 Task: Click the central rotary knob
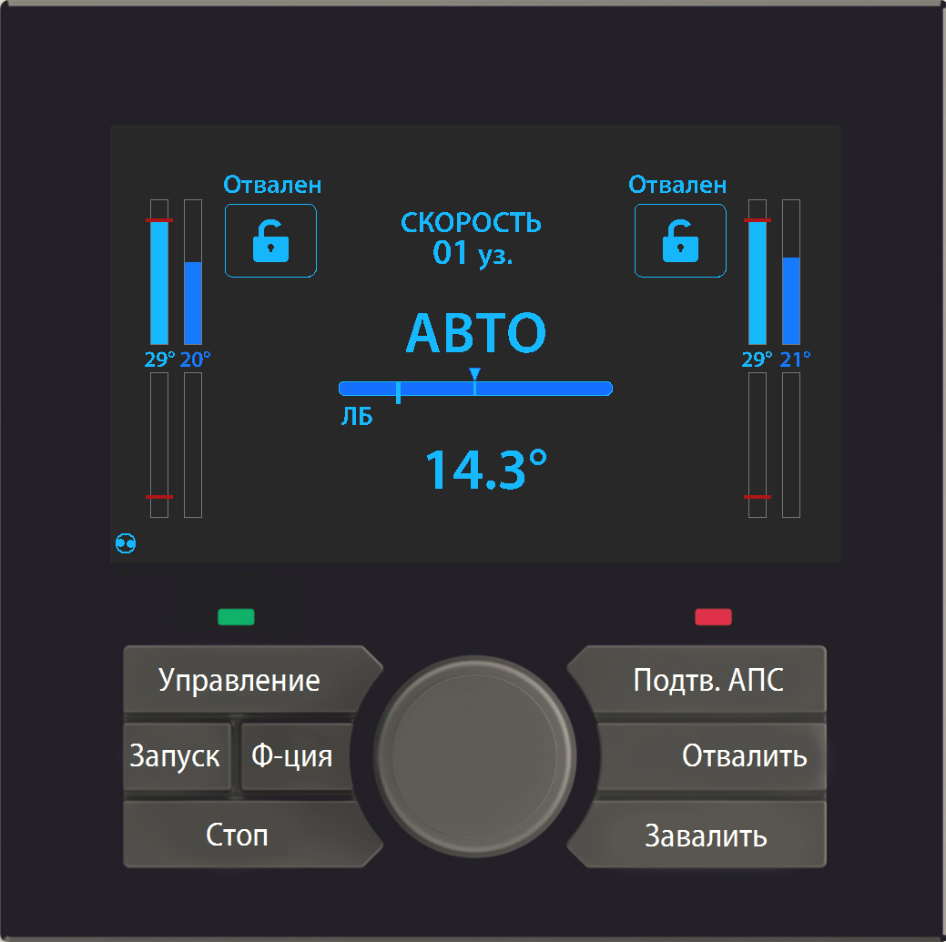coord(474,757)
